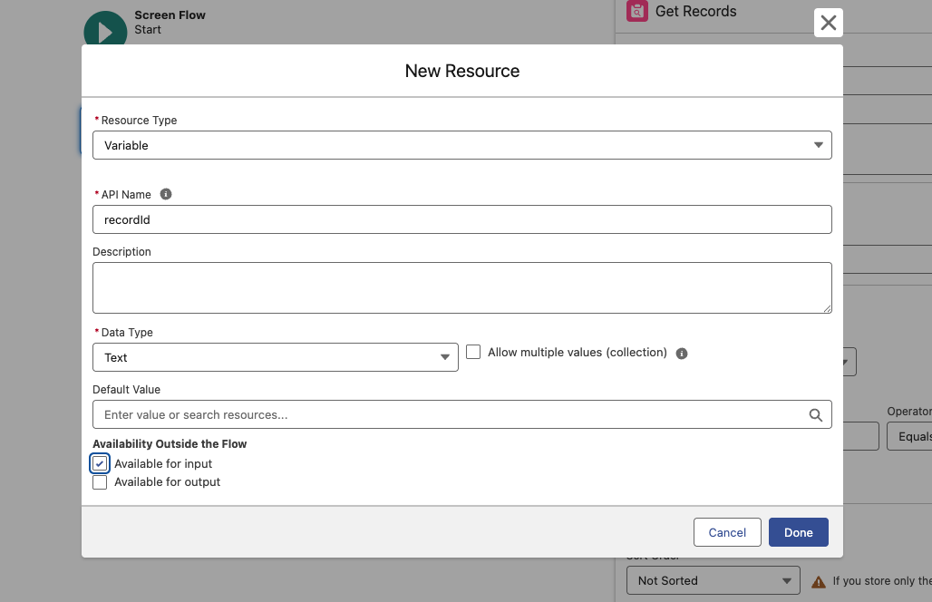Expand the Data Type dropdown showing Text

(275, 357)
